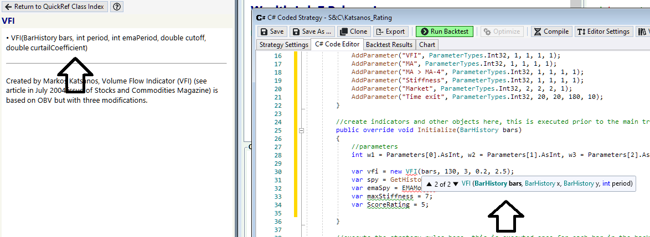The height and width of the screenshot is (237, 650).
Task: Click the Optimize toolbar button
Action: click(502, 31)
